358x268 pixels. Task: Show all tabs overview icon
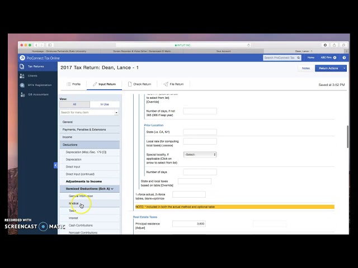(x=343, y=45)
